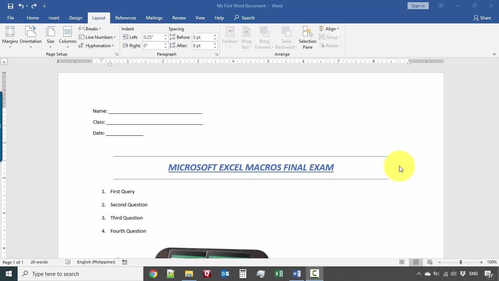
Task: Click the Save icon in title bar
Action: tap(11, 6)
